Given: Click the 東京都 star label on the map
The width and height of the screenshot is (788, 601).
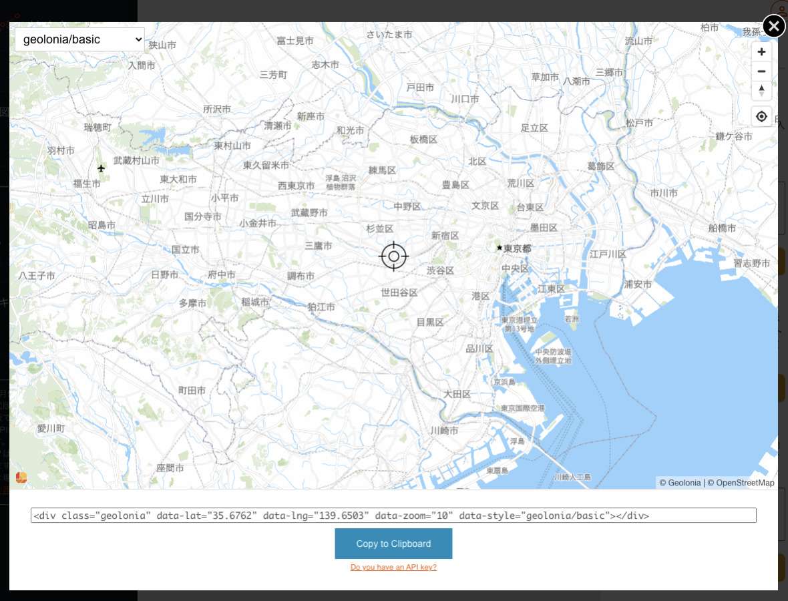Looking at the screenshot, I should click(x=514, y=247).
